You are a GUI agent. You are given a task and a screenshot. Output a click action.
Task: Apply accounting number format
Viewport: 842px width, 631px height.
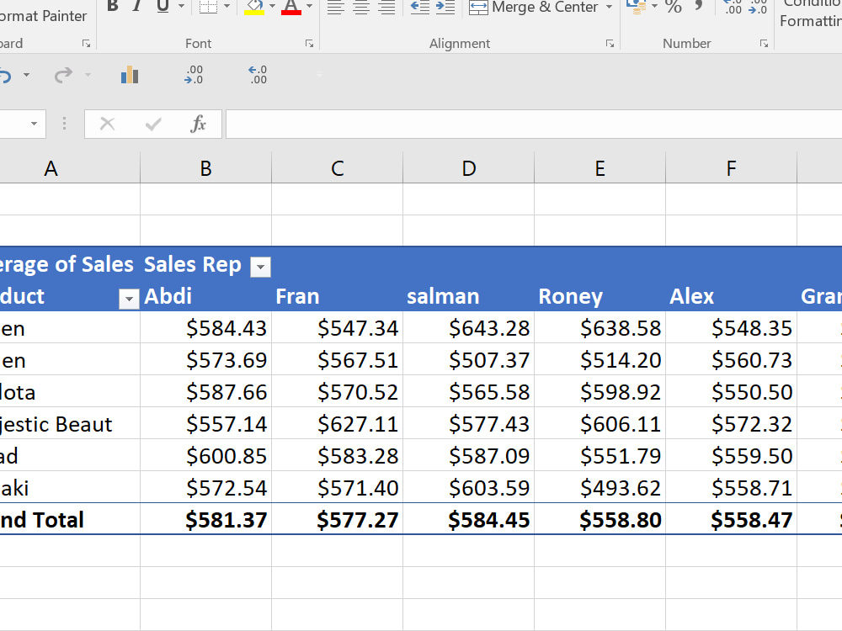(637, 6)
